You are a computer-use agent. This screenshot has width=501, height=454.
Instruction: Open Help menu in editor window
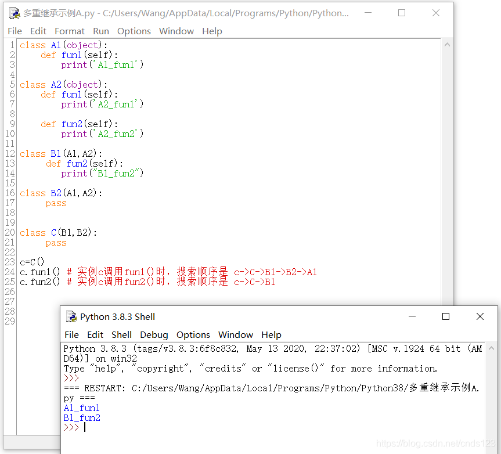(212, 31)
